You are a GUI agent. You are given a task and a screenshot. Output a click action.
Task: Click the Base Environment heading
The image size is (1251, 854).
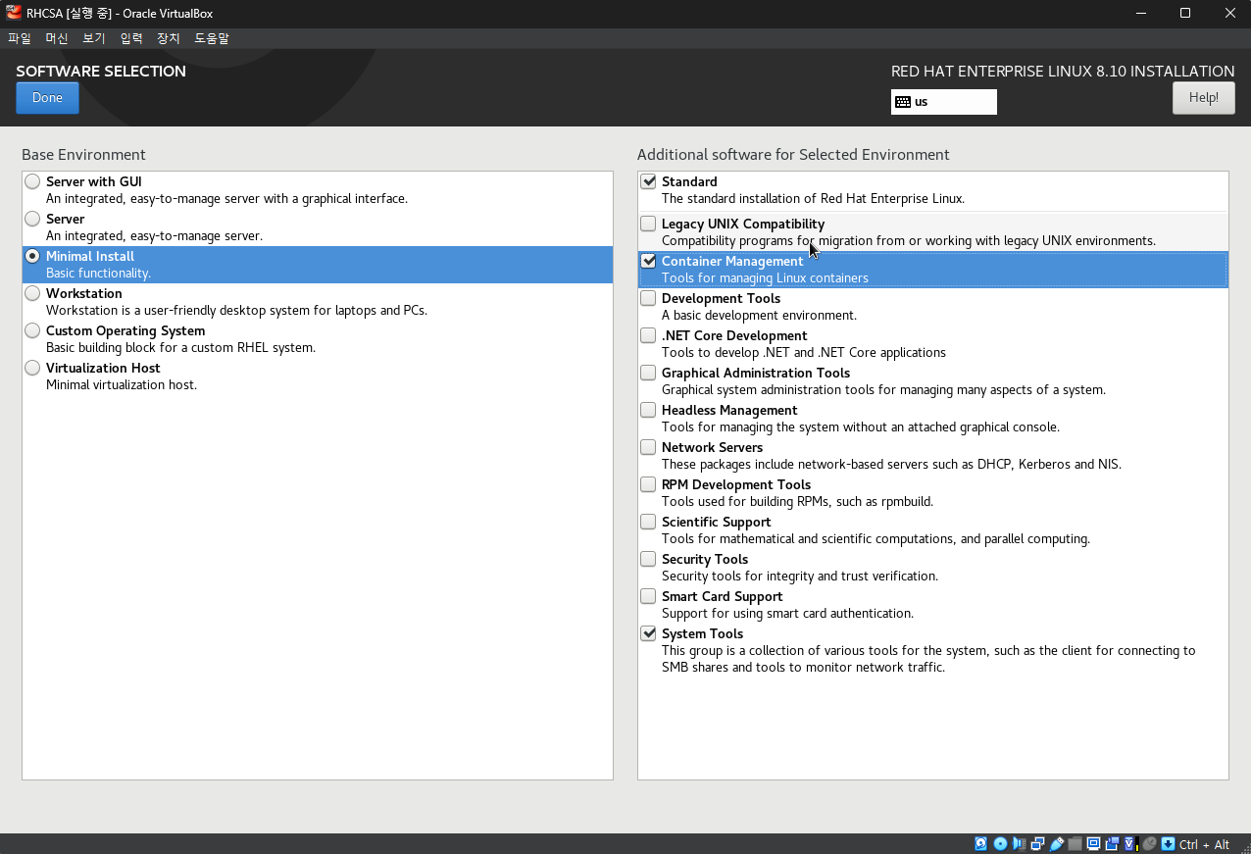[83, 154]
